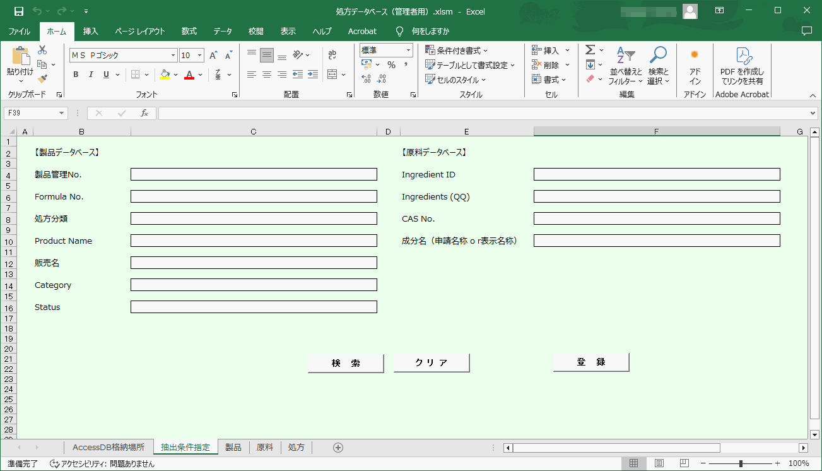Screen dimensions: 822x471
Task: Open the 原料 sheet tab
Action: [x=265, y=447]
